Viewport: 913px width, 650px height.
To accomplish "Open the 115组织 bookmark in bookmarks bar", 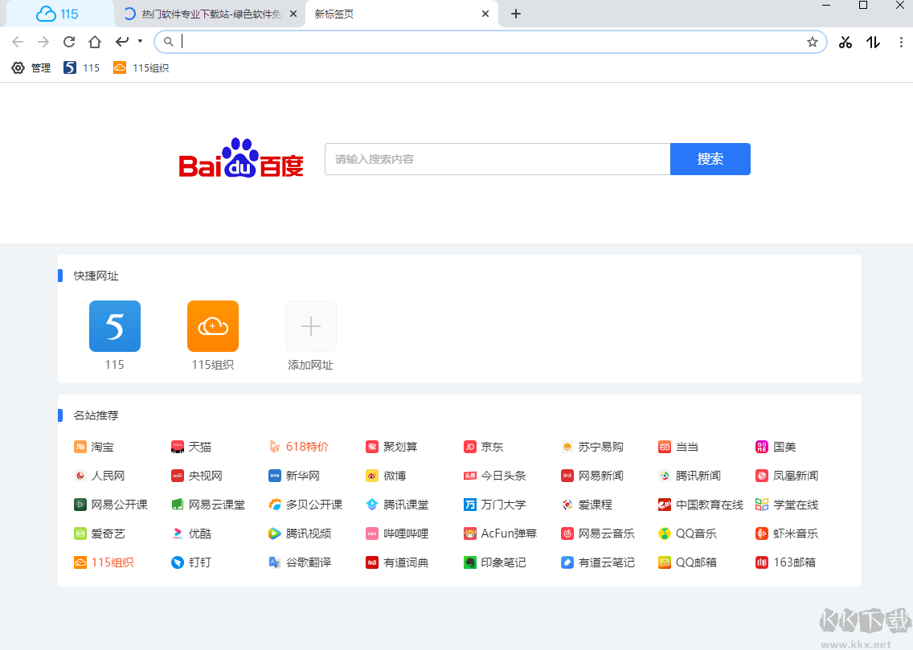I will pos(141,68).
